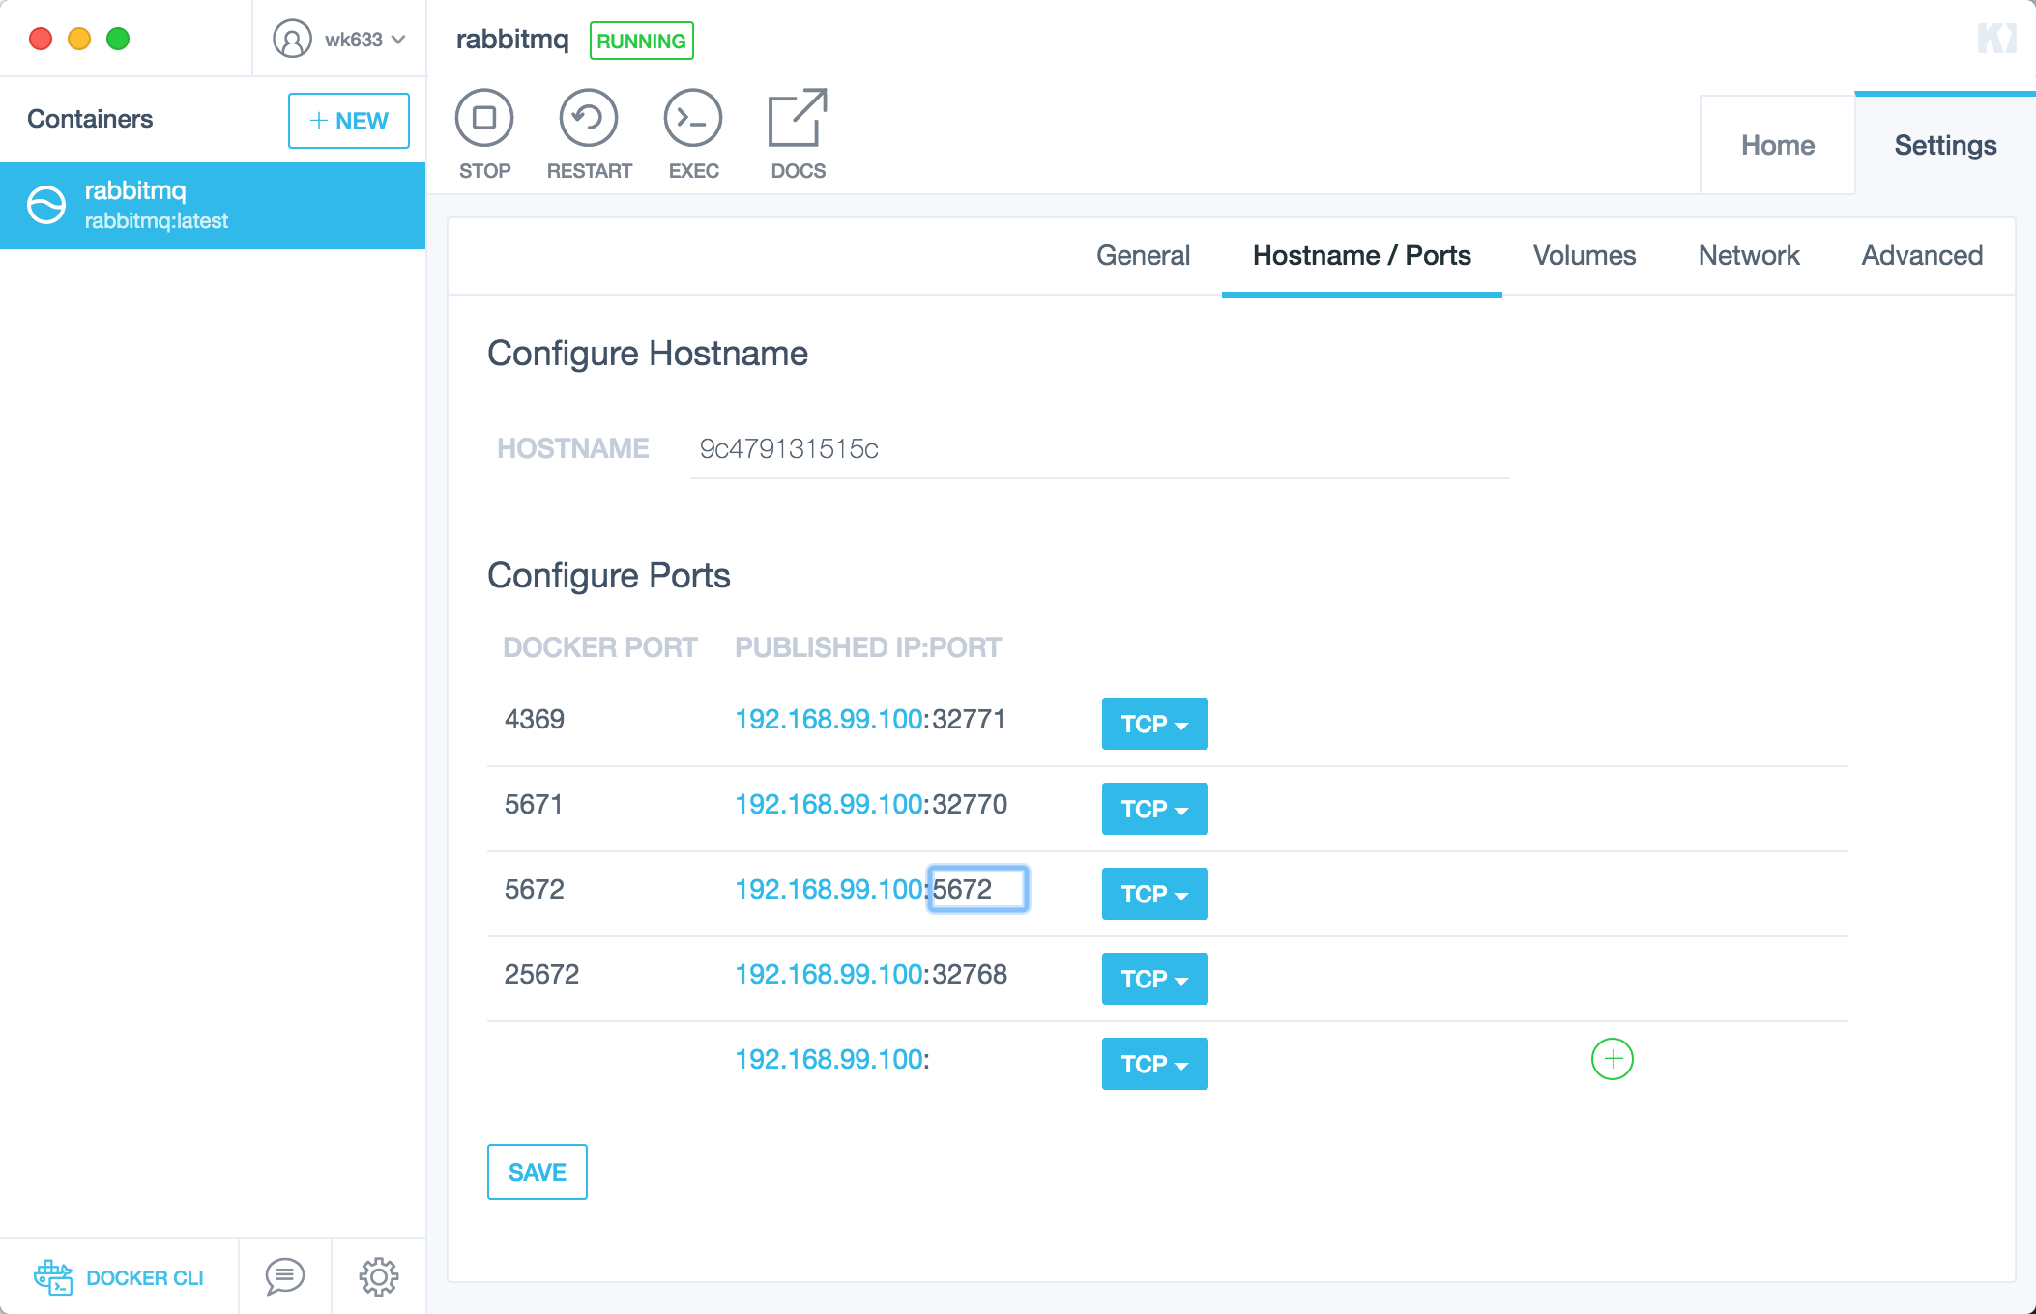Image resolution: width=2036 pixels, height=1314 pixels.
Task: Click rabbitmq container whale icon
Action: point(46,205)
